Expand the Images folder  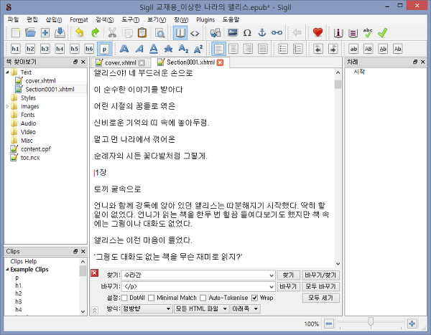tap(7, 106)
